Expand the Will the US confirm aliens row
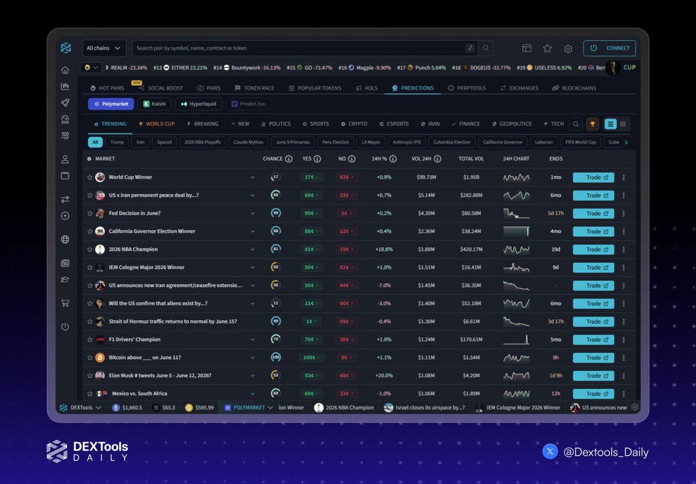 click(x=252, y=304)
